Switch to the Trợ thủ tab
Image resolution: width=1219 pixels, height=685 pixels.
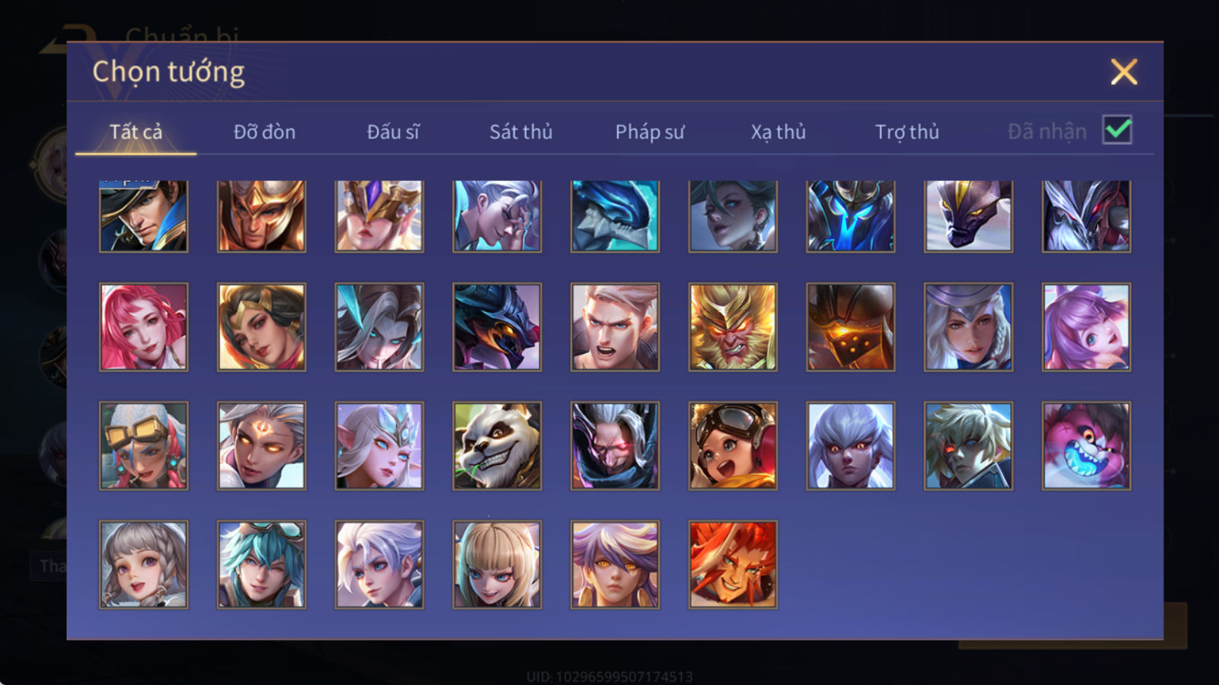907,132
